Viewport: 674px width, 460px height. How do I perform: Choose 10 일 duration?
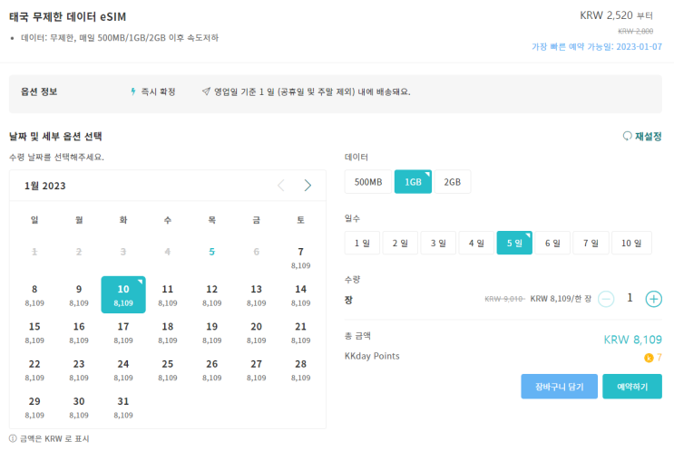tap(631, 243)
